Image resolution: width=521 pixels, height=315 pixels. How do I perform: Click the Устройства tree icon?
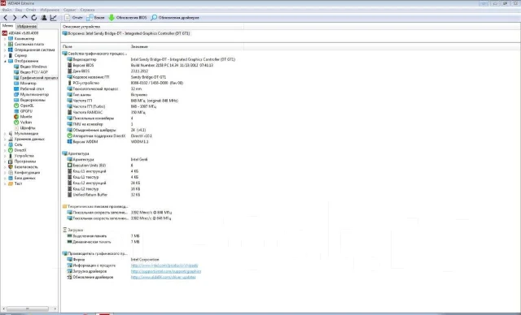[11, 156]
